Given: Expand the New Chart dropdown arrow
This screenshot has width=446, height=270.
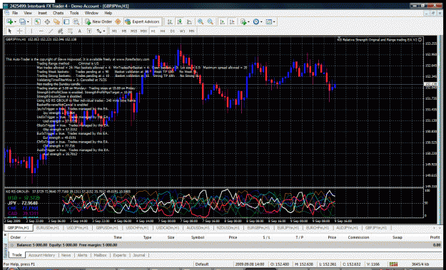Looking at the screenshot, I should [x=15, y=22].
